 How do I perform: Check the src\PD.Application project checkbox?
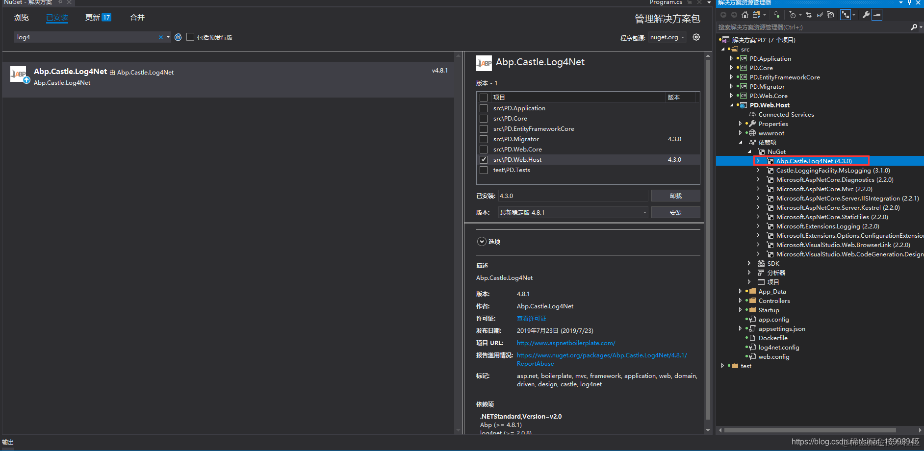[484, 108]
